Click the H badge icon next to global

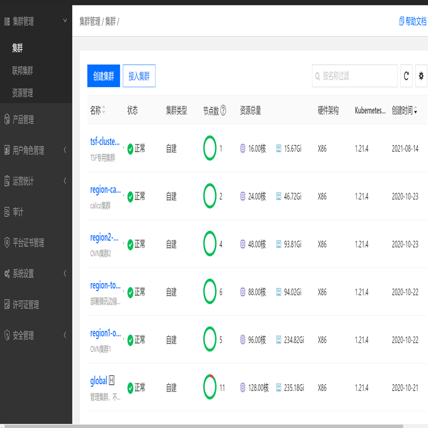(x=112, y=380)
